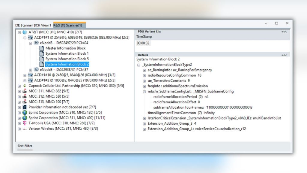Click the Master Information Block document icon
Screen dimensions: 307x173
[x=42, y=48]
